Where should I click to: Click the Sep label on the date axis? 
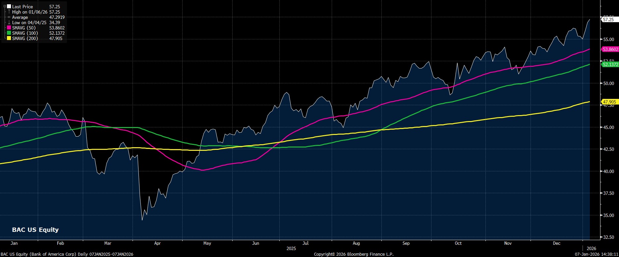(x=406, y=243)
